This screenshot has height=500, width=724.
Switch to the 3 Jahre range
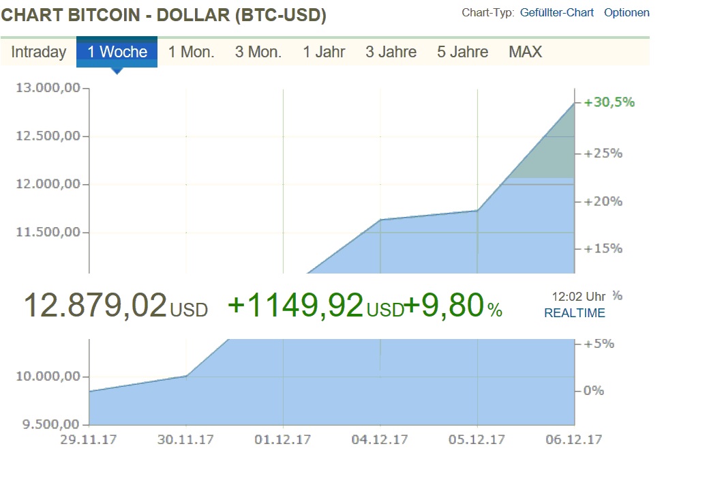[391, 51]
